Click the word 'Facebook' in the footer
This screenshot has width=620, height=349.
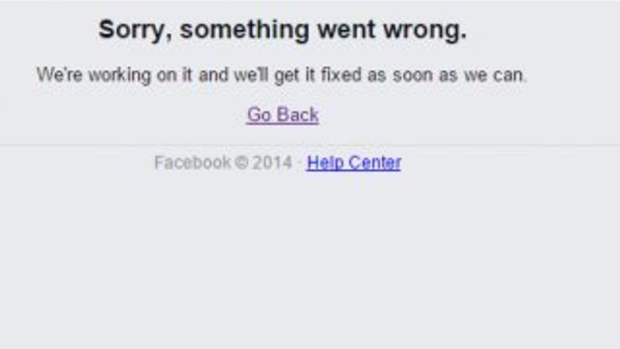point(192,163)
